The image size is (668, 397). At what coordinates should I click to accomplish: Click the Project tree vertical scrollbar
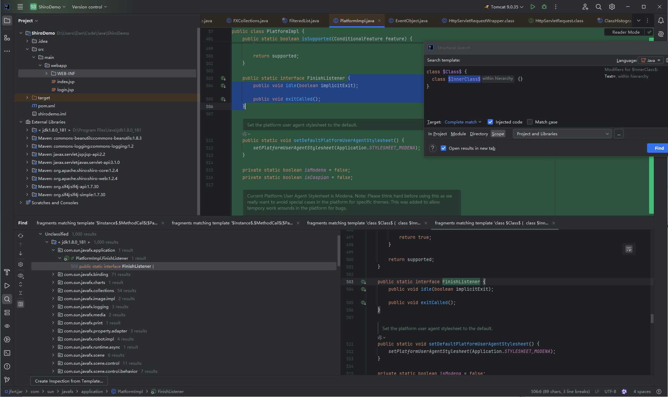[x=198, y=121]
